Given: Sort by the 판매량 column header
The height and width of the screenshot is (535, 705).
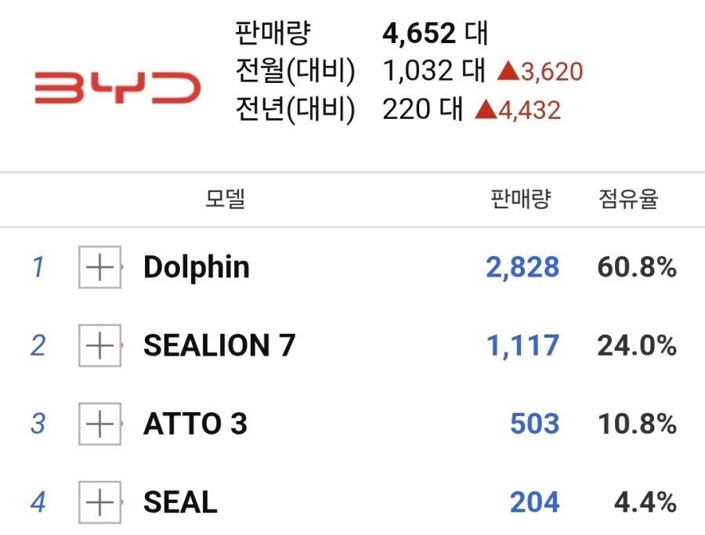Looking at the screenshot, I should (521, 199).
